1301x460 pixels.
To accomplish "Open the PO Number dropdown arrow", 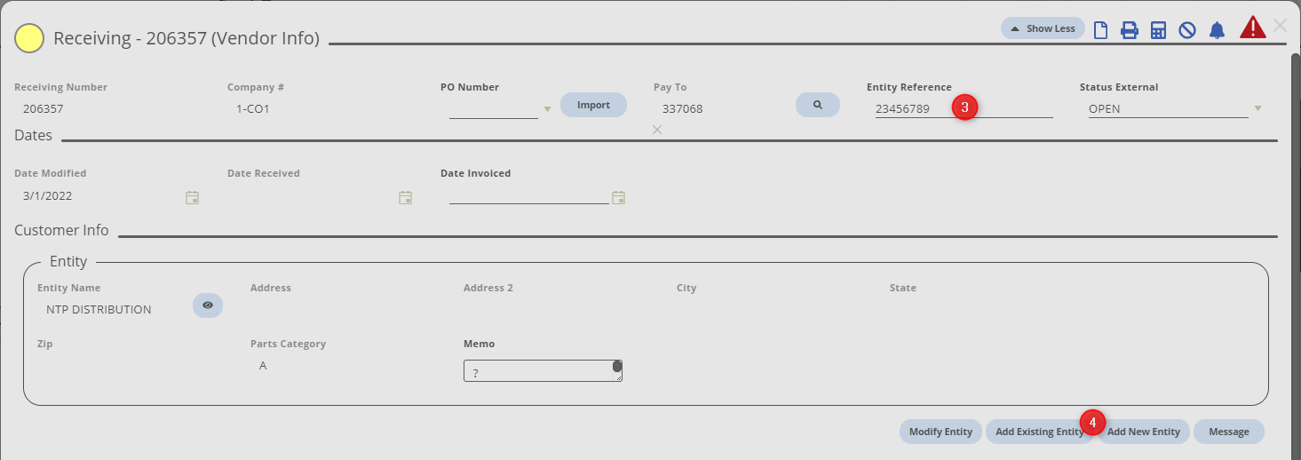I will coord(547,109).
